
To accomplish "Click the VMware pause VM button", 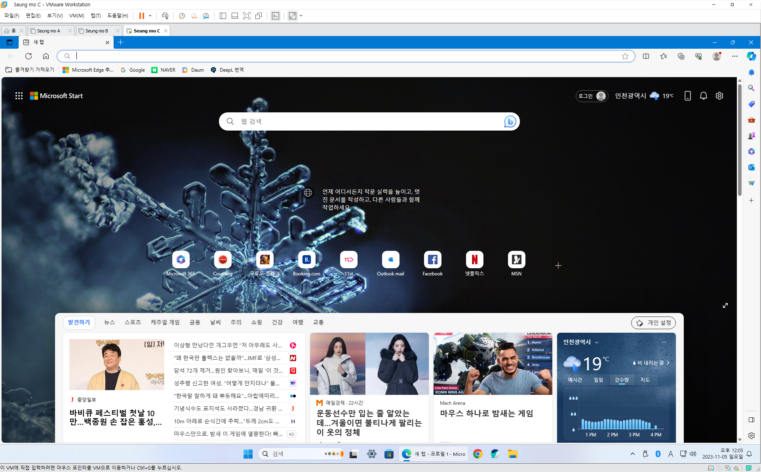I will (141, 16).
